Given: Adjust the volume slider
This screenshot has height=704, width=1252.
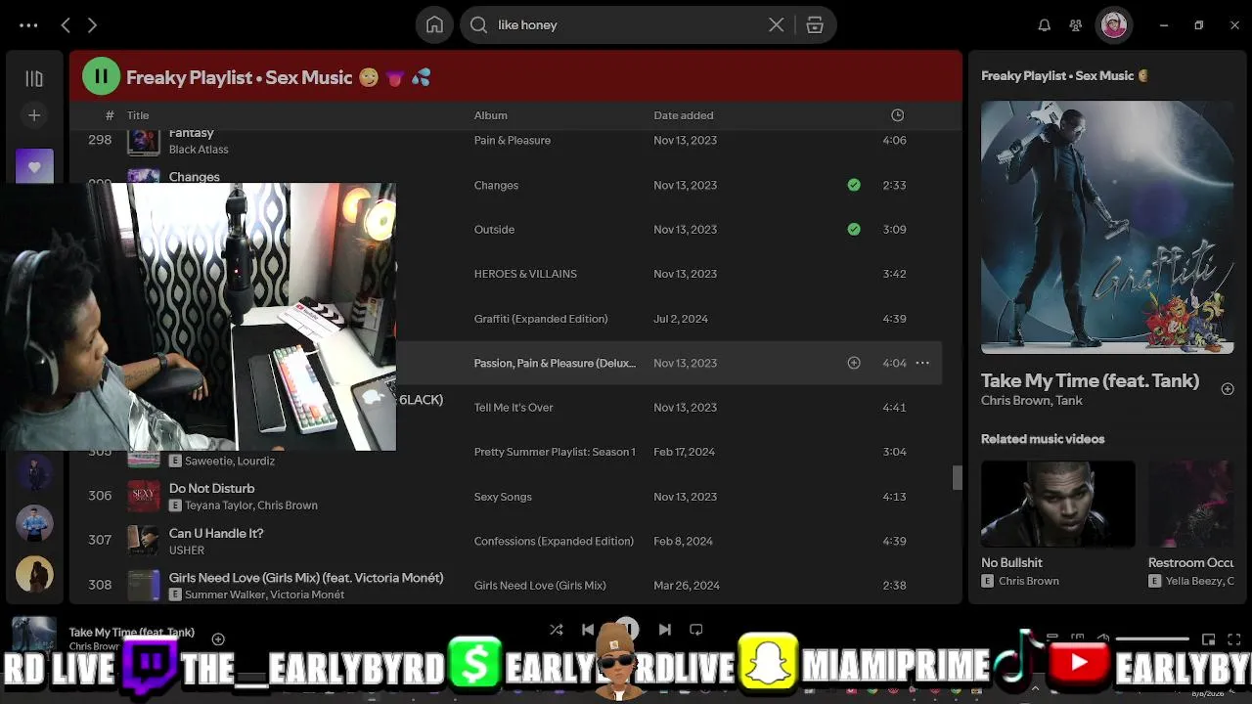Looking at the screenshot, I should point(1152,639).
